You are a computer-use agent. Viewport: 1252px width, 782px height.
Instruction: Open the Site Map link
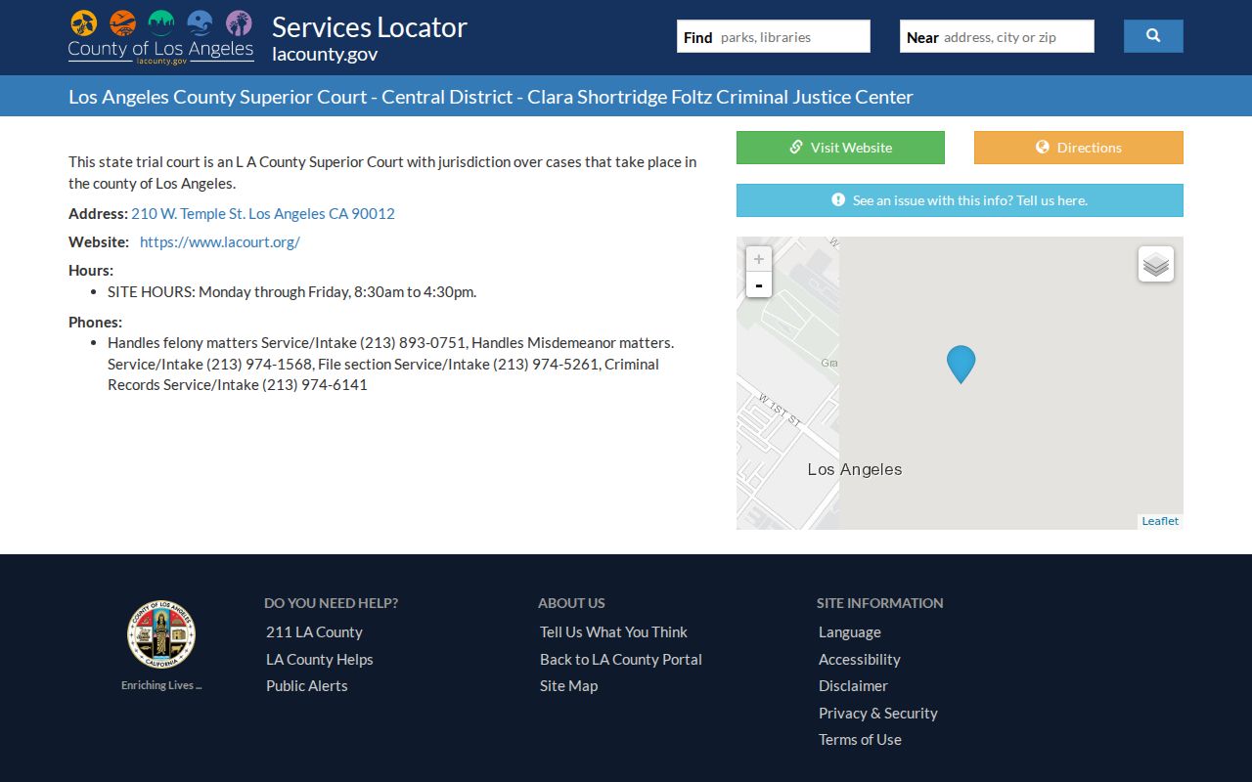(x=568, y=686)
